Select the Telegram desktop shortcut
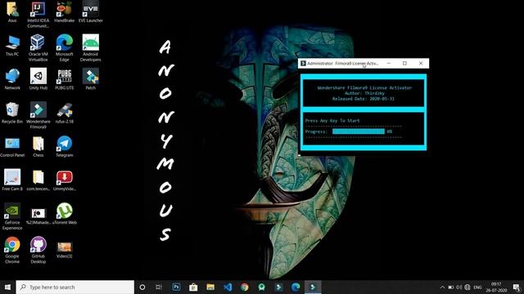The image size is (524, 294). click(64, 147)
